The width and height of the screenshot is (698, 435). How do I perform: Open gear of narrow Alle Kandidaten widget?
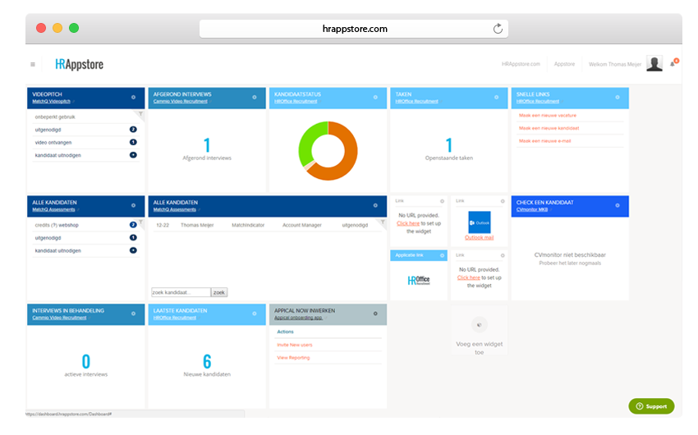tap(133, 205)
